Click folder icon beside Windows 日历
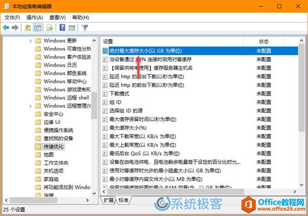The width and height of the screenshot is (308, 216). pyautogui.click(x=38, y=65)
